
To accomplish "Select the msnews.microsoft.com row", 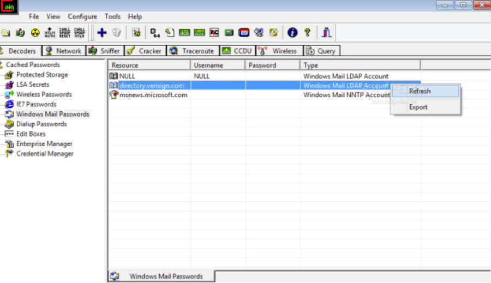I will click(153, 95).
